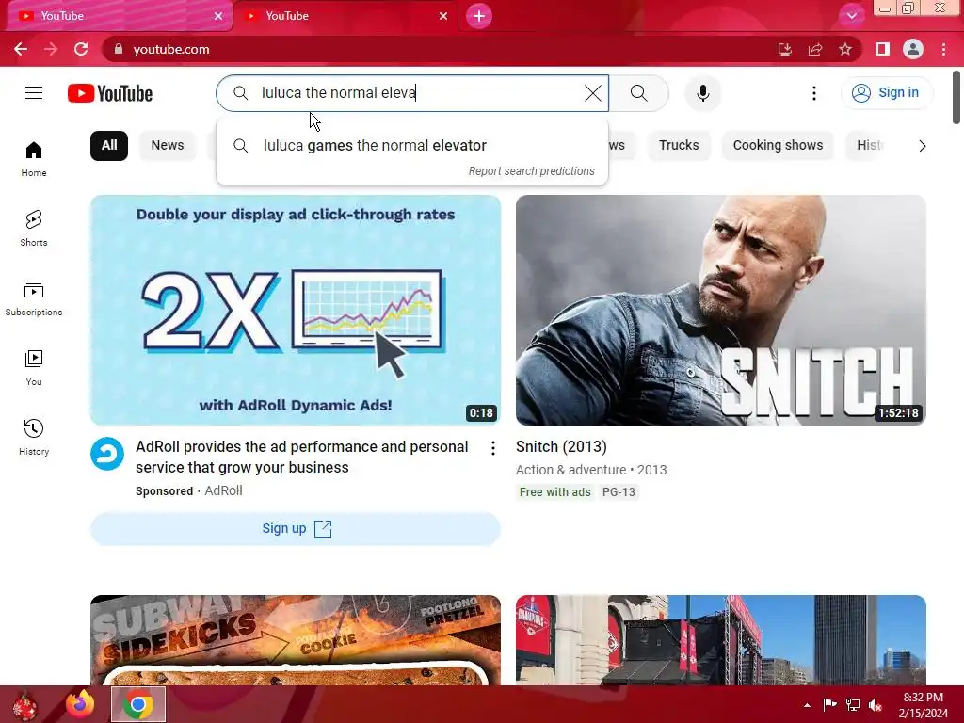Bookmark this page with the star

point(845,49)
